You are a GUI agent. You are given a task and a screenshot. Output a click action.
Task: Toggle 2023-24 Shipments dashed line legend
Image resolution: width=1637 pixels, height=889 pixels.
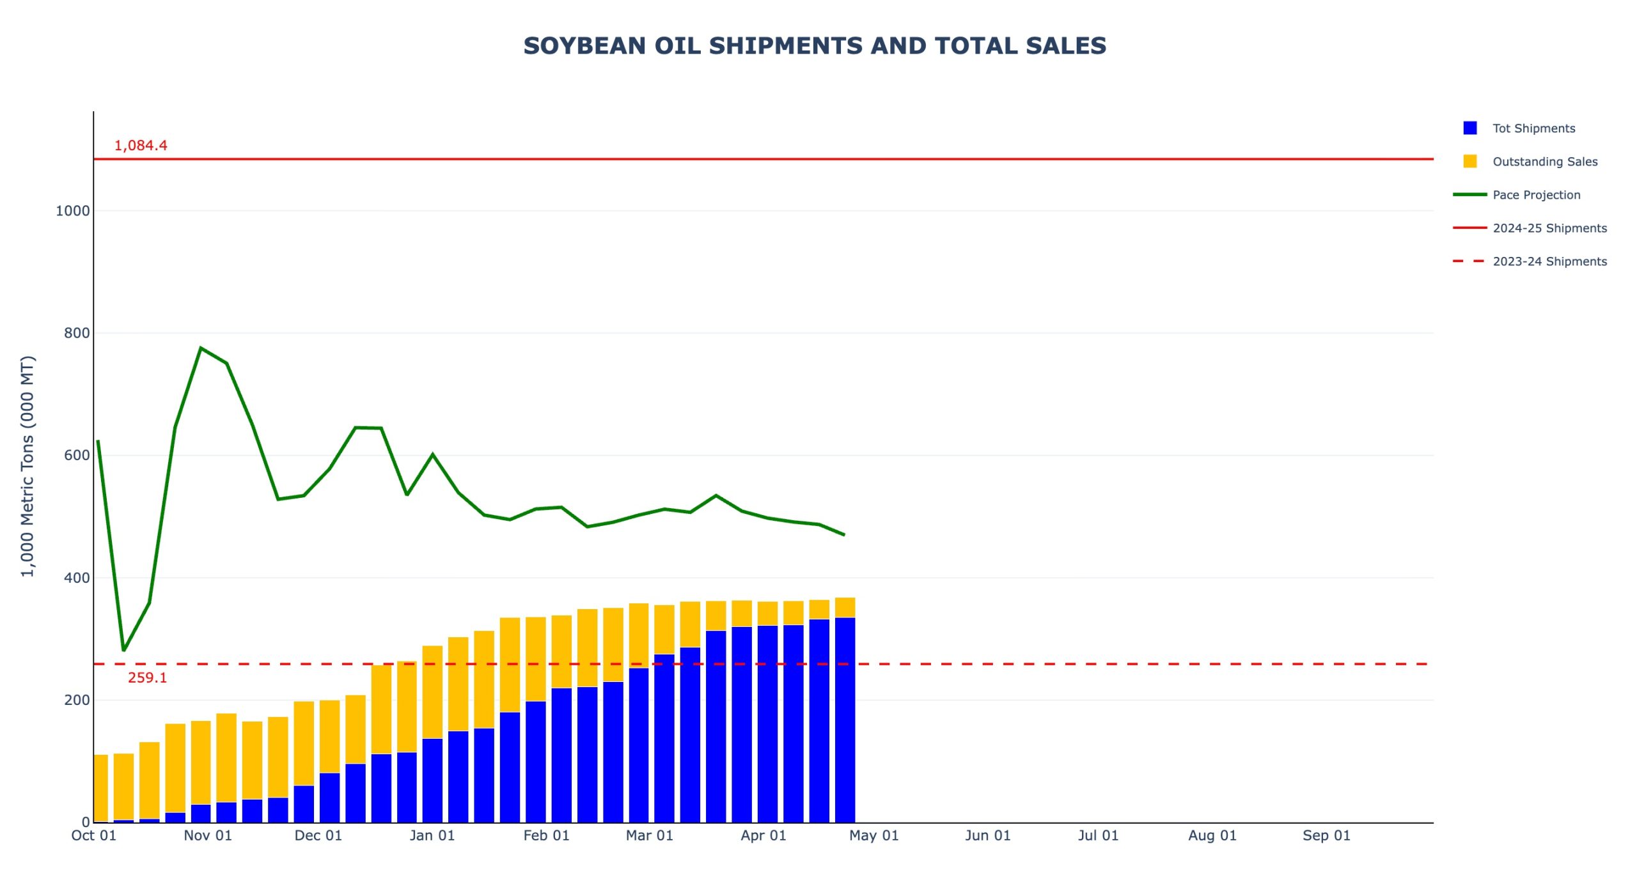coord(1549,261)
